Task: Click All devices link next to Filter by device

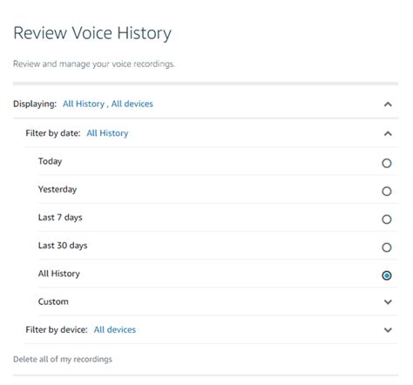Action: coord(115,330)
